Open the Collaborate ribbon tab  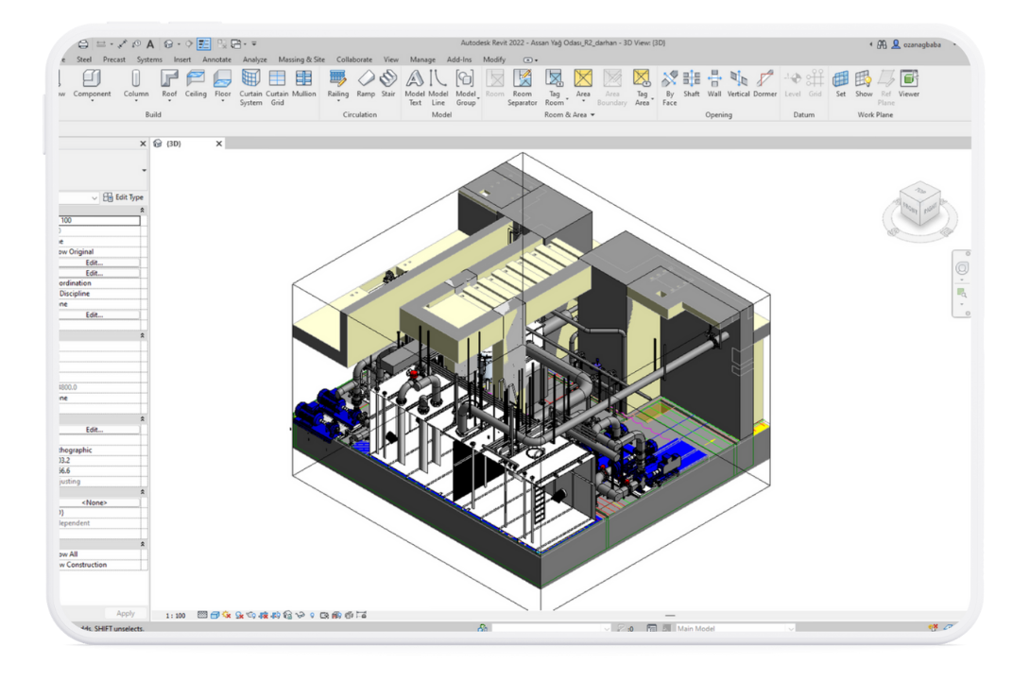(x=354, y=59)
